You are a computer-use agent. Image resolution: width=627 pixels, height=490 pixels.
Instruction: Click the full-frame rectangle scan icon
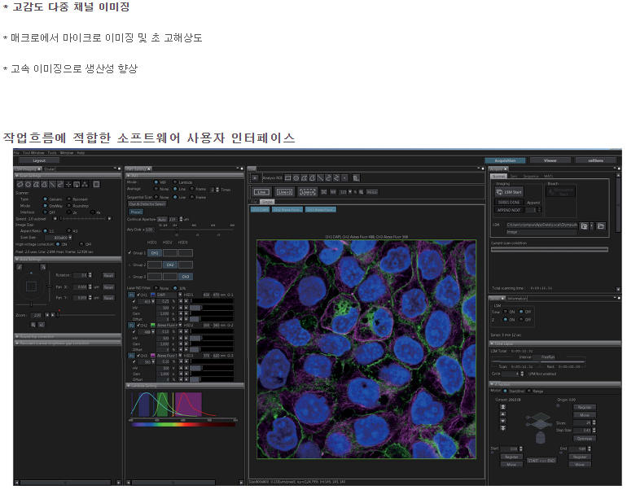coord(95,184)
